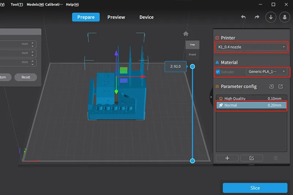
Task: Click the download arrow circle icon
Action: [x=271, y=17]
